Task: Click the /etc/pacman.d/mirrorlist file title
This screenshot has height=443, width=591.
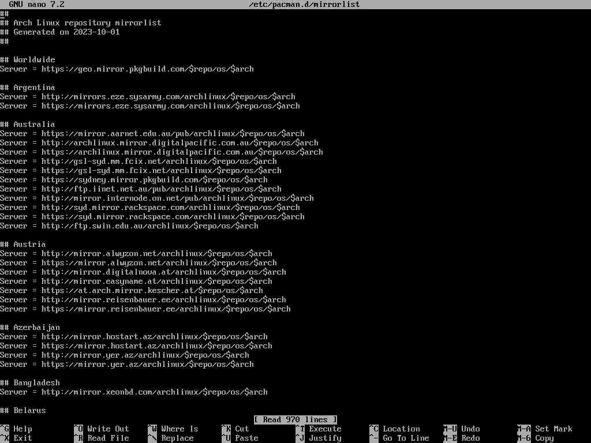Action: coord(305,5)
